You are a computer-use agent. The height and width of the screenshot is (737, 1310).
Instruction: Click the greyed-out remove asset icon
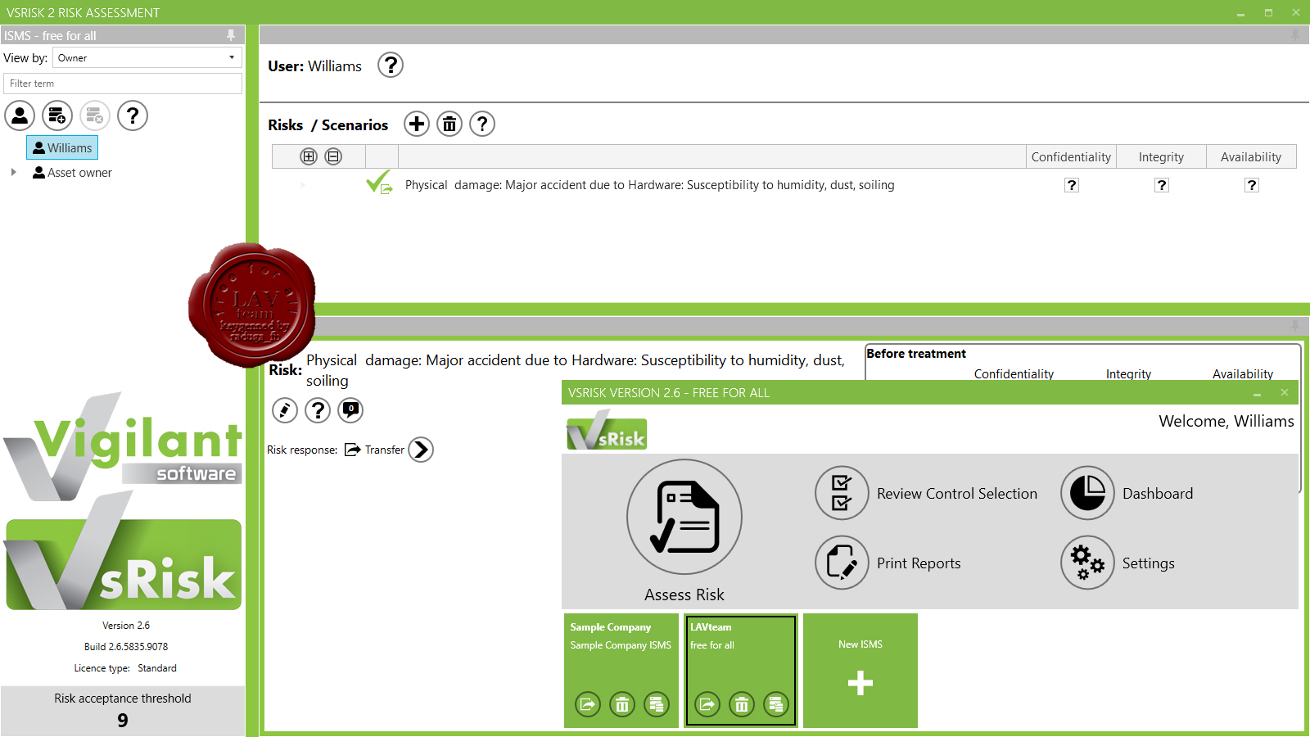(95, 115)
